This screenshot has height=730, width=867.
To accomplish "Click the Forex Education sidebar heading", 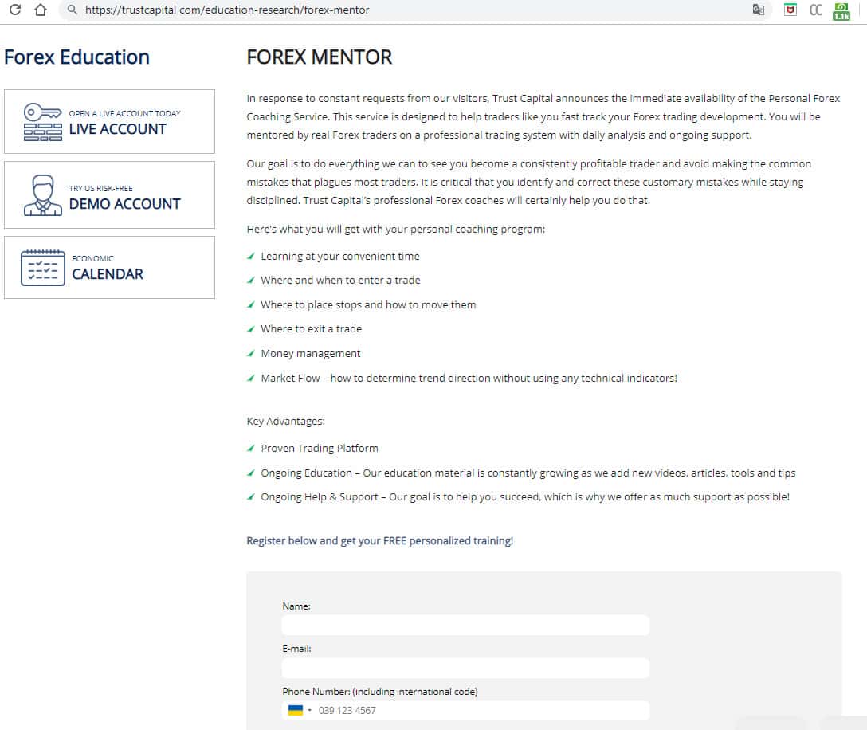I will coord(76,57).
